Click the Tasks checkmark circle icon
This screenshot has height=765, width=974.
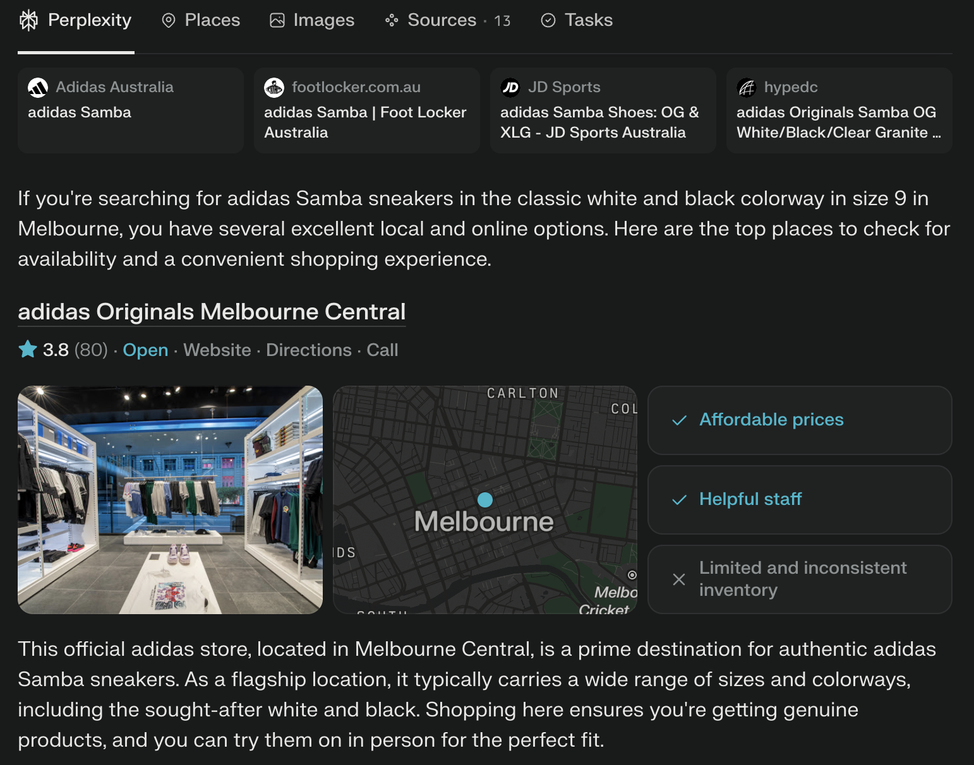pos(548,20)
